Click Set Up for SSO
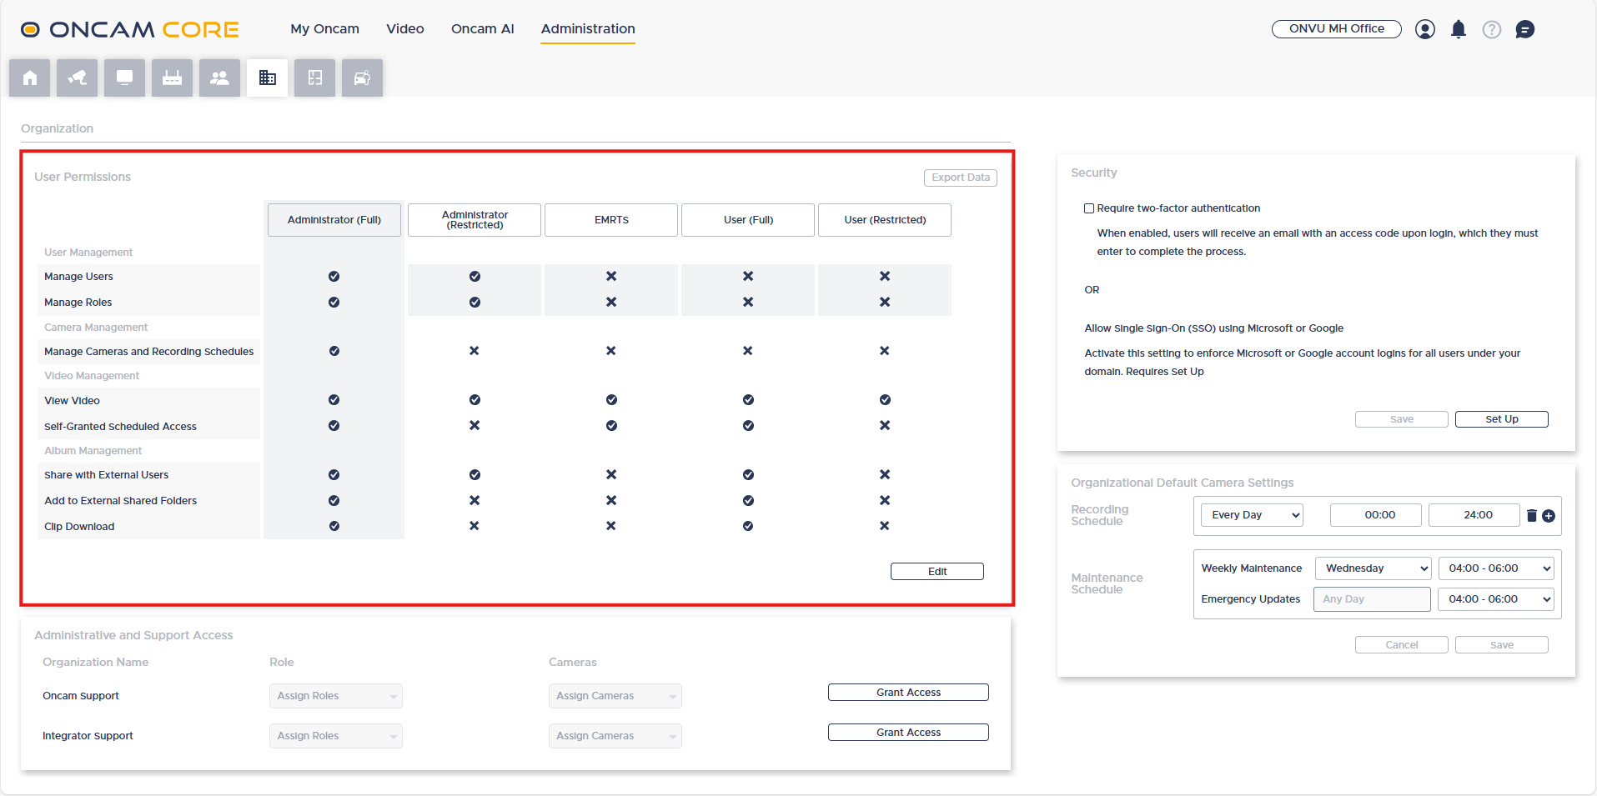The image size is (1597, 796). pyautogui.click(x=1502, y=419)
